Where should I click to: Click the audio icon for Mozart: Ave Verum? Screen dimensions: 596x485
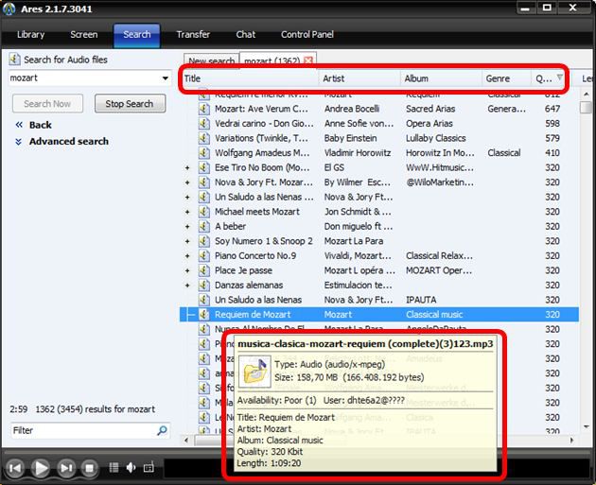(x=204, y=109)
